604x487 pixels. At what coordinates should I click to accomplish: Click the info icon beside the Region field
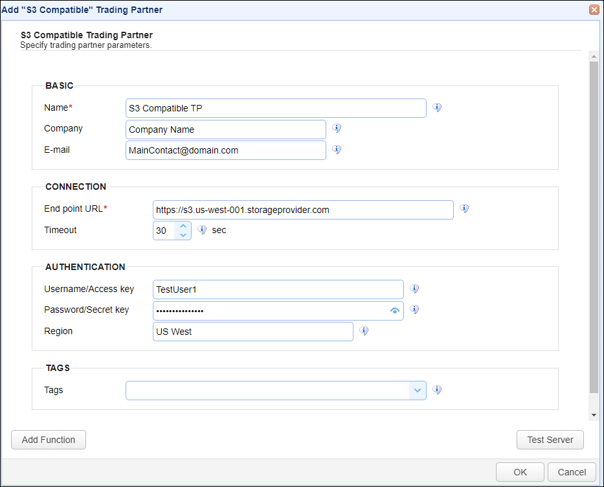click(364, 330)
